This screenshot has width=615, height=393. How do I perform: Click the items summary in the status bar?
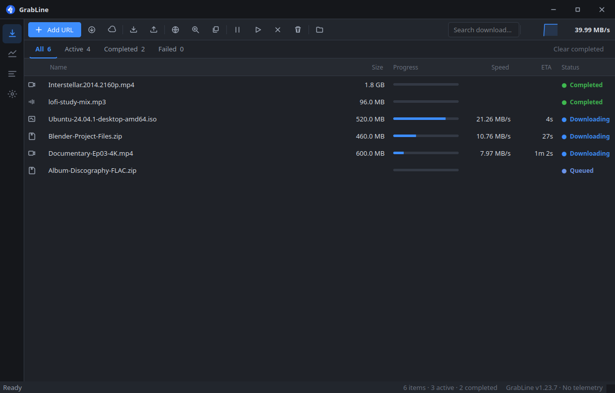tap(450, 387)
